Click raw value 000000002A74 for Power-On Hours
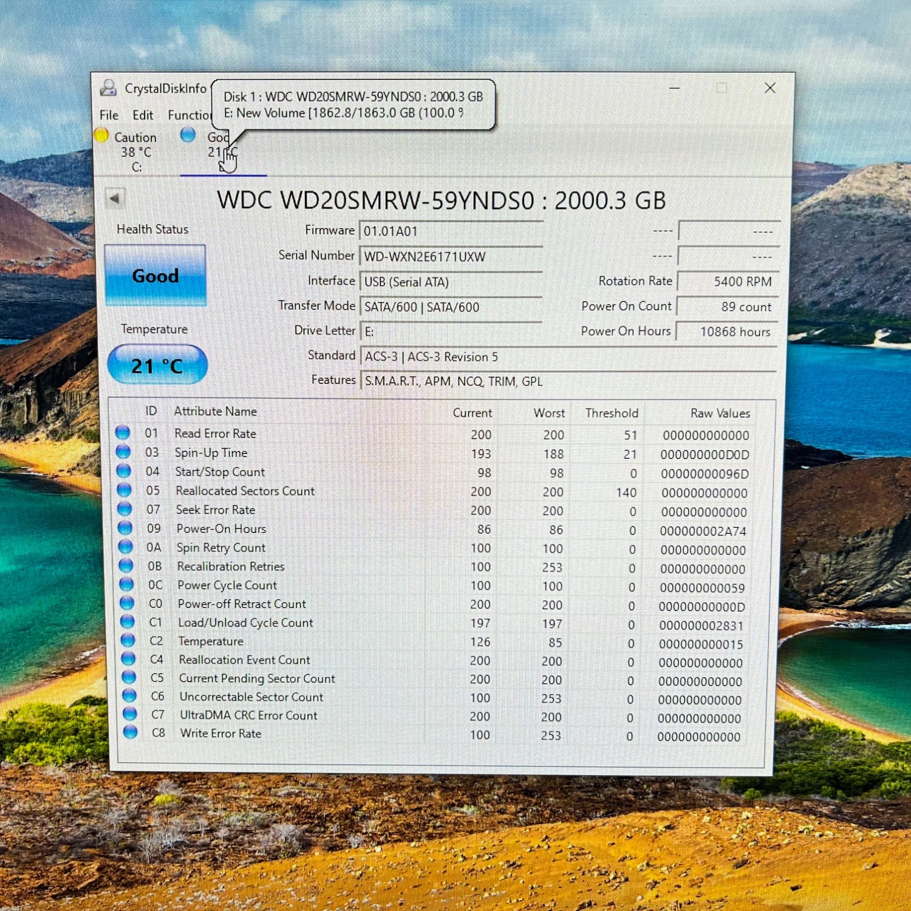This screenshot has width=911, height=911. point(703,531)
